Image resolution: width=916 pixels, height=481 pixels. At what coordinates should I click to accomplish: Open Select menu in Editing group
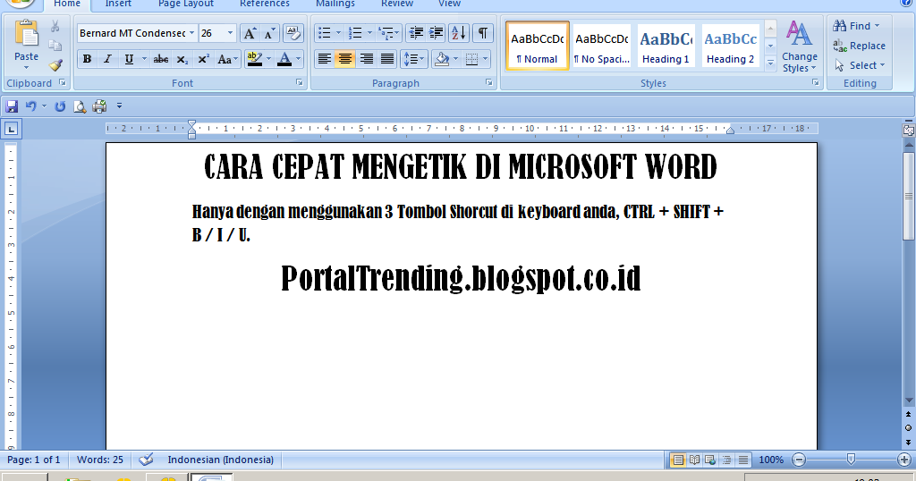click(x=860, y=65)
